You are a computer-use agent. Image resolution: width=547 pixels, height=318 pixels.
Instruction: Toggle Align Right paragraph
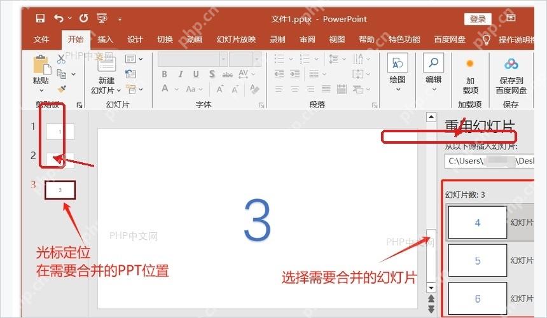(x=310, y=89)
